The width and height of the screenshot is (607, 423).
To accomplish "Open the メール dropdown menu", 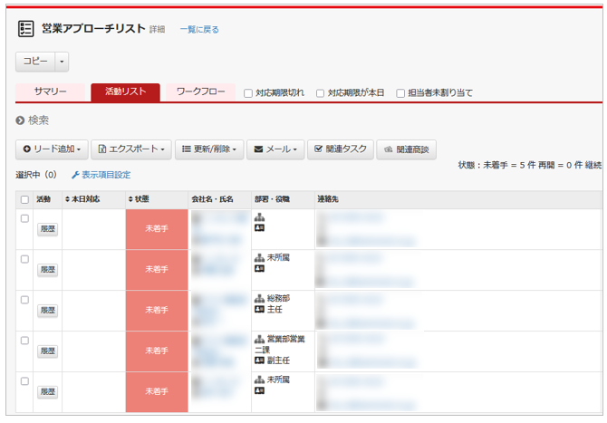I will (275, 149).
